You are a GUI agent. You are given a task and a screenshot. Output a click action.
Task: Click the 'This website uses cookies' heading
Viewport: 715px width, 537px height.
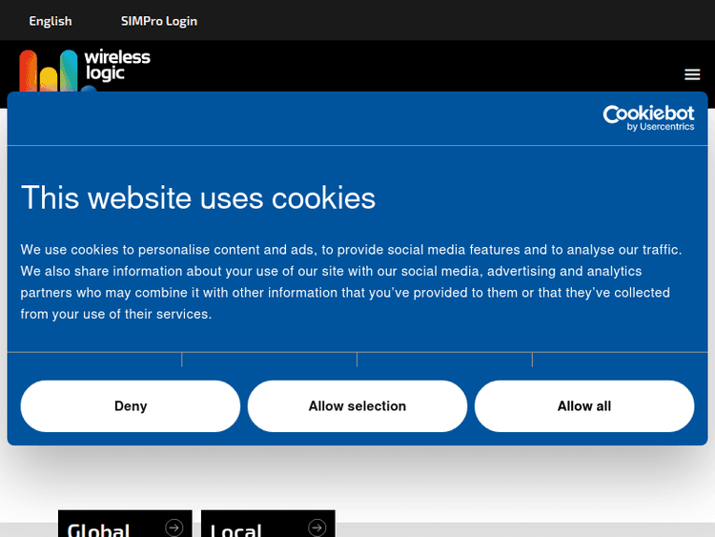pos(198,197)
